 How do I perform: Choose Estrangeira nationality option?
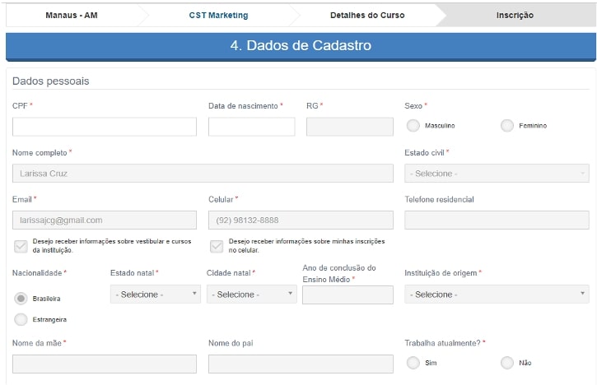(21, 319)
